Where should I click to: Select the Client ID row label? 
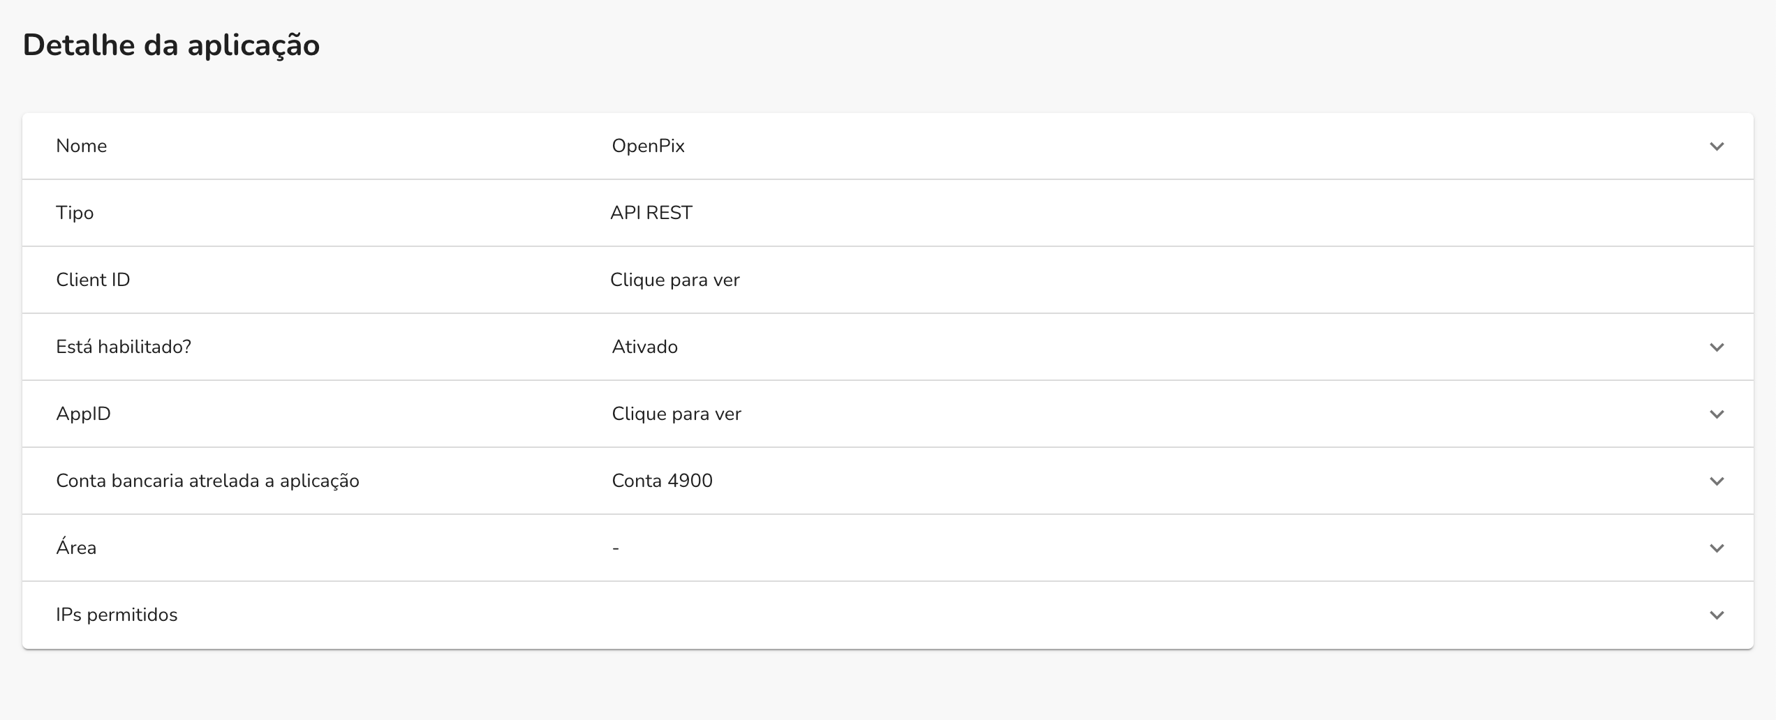[93, 280]
